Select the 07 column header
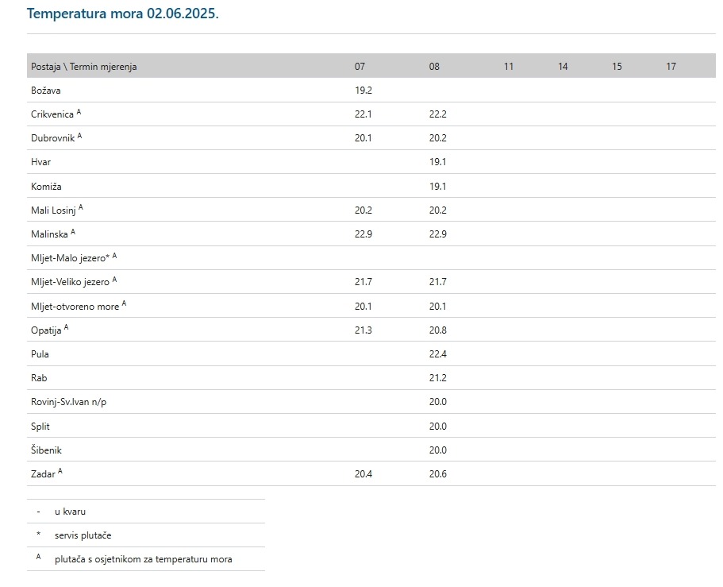The height and width of the screenshot is (587, 723). pos(360,67)
